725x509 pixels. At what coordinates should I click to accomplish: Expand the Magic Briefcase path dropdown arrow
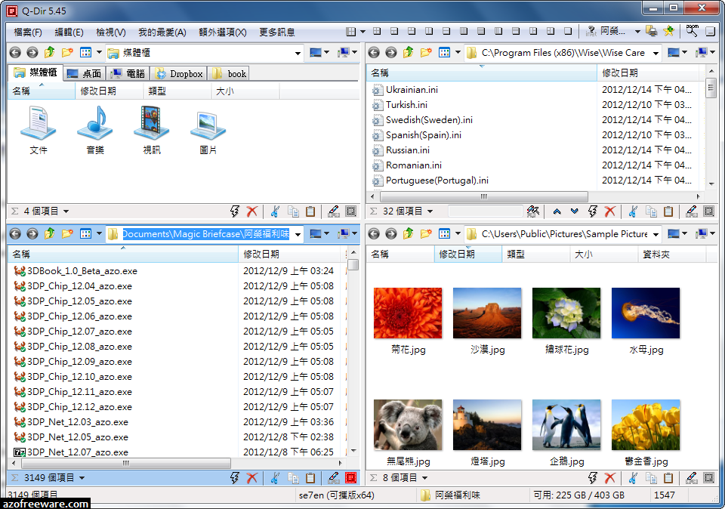[x=298, y=234]
